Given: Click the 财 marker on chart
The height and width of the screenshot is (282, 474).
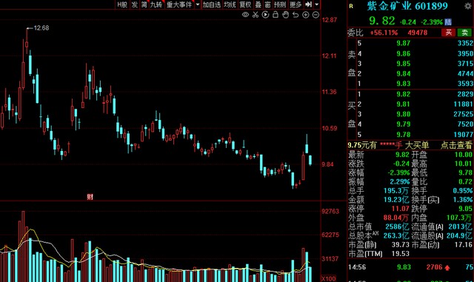Looking at the screenshot, I should (x=90, y=197).
